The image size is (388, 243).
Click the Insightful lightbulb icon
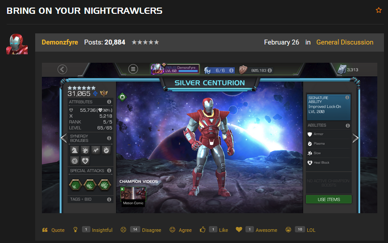click(75, 230)
